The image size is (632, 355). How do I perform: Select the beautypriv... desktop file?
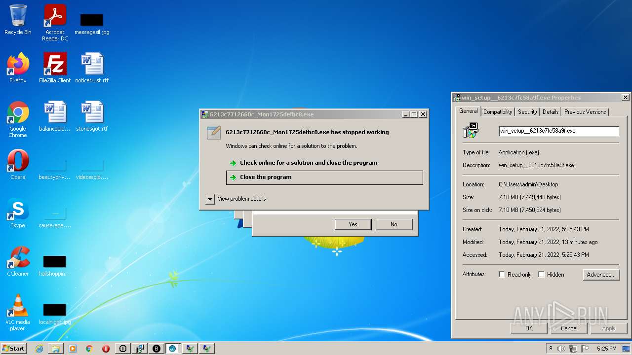(x=55, y=169)
